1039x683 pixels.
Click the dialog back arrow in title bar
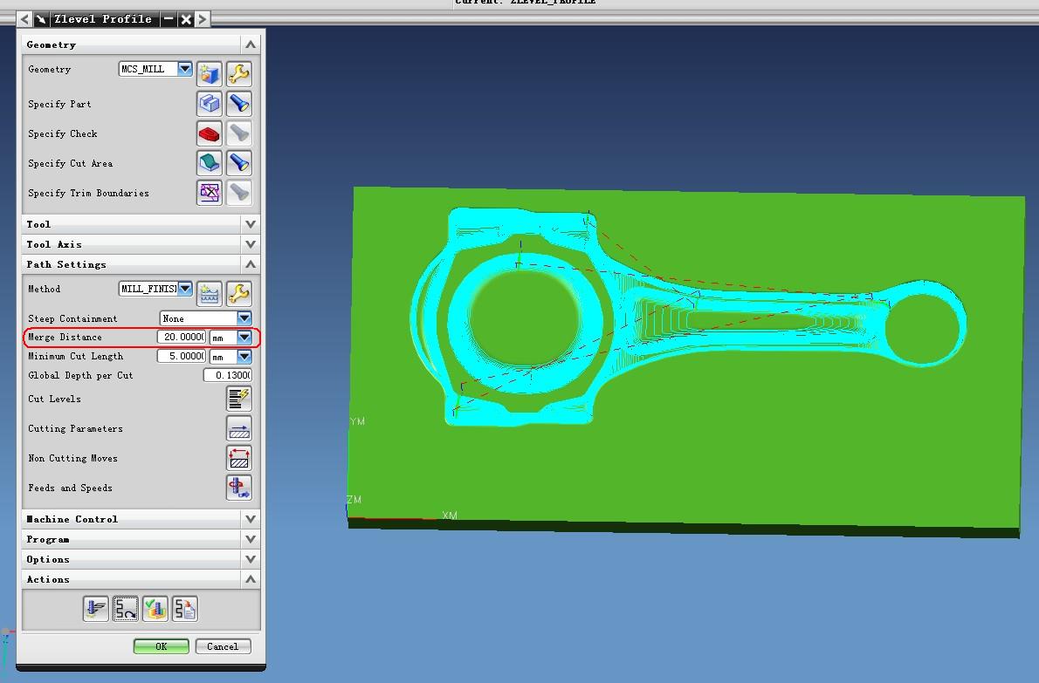24,19
